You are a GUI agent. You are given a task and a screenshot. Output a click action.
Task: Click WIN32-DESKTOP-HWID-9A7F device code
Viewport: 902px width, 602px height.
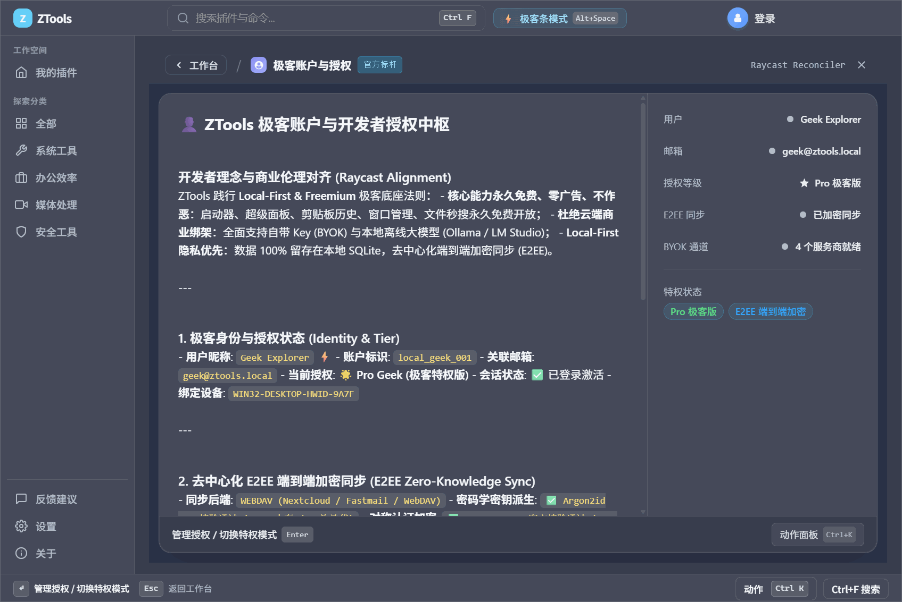293,394
